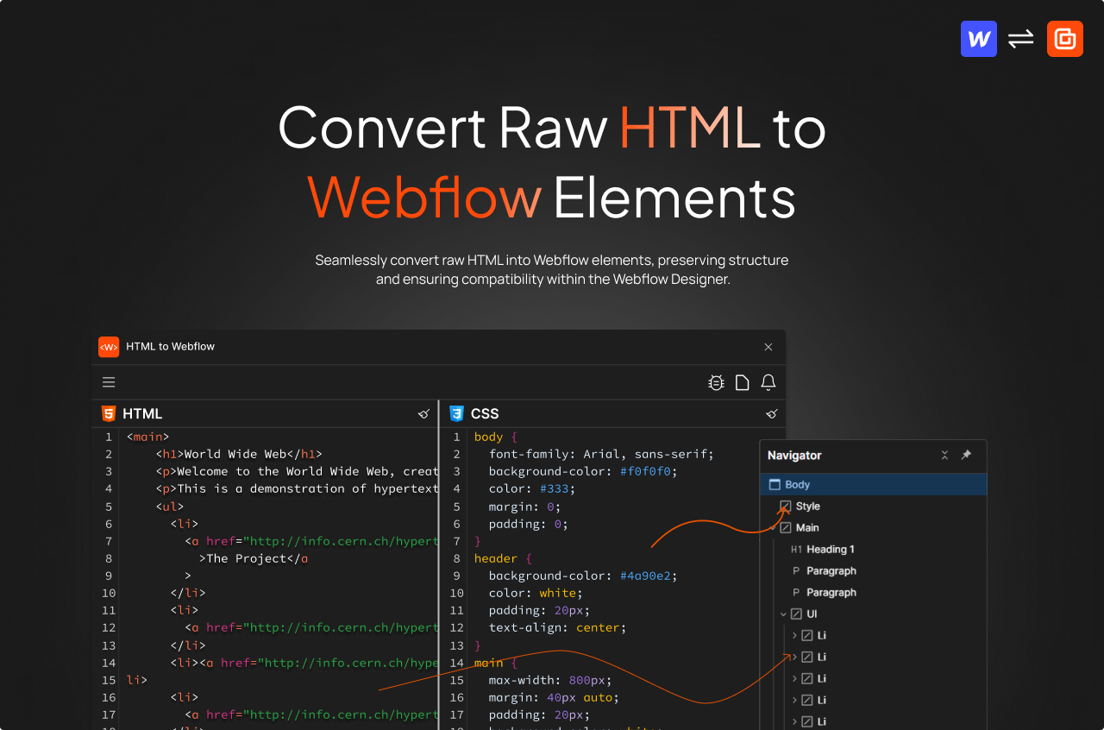Click the document file icon beside the bell
Viewport: 1104px width, 730px height.
(x=742, y=382)
